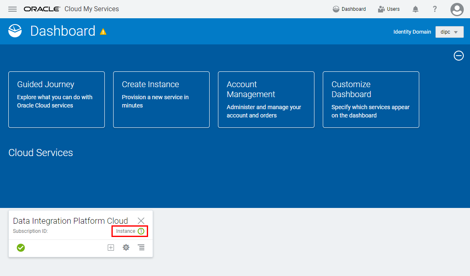Viewport: 470px width, 276px height.
Task: Open the hamburger navigation menu
Action: pos(12,9)
